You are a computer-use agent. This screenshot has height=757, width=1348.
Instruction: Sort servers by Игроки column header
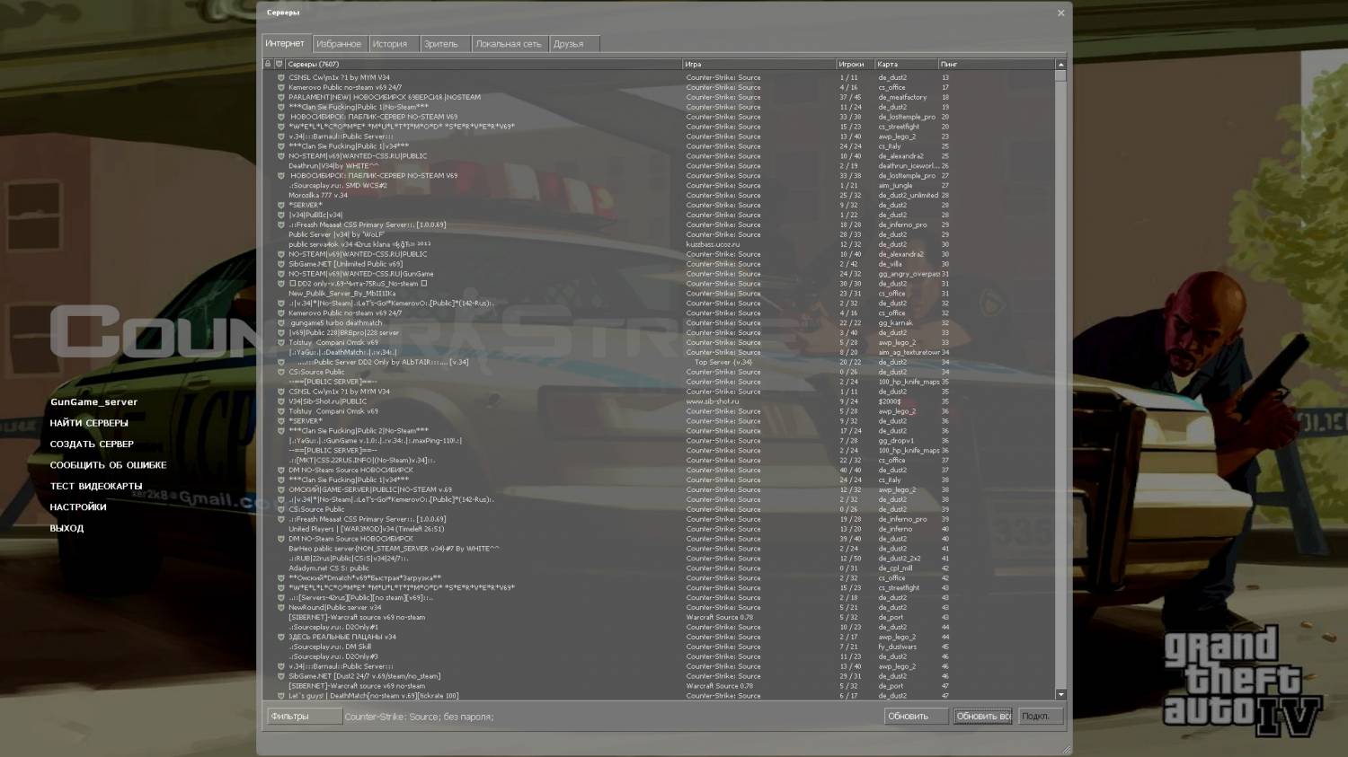pos(856,64)
